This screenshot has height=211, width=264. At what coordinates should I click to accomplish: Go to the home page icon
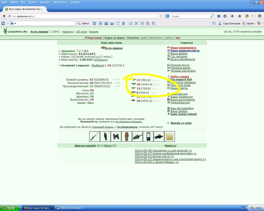point(240,16)
